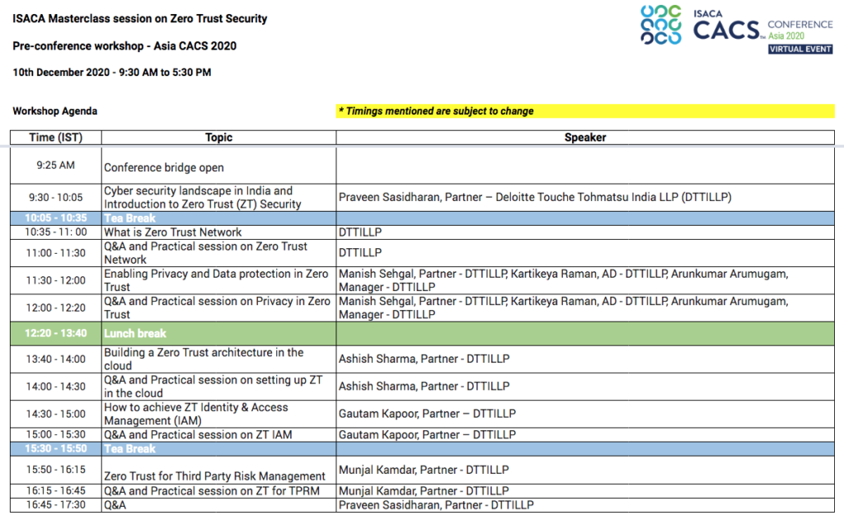The height and width of the screenshot is (516, 844).
Task: Click Ashish Sharma speaker cell in 14:00 row
Action: pos(585,387)
